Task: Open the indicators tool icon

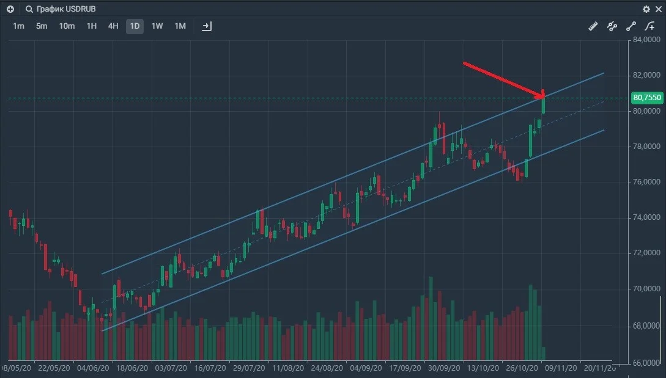Action: coord(612,26)
